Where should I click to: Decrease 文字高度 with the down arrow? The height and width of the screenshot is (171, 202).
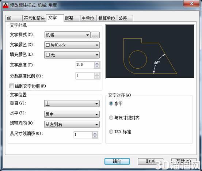(97, 66)
